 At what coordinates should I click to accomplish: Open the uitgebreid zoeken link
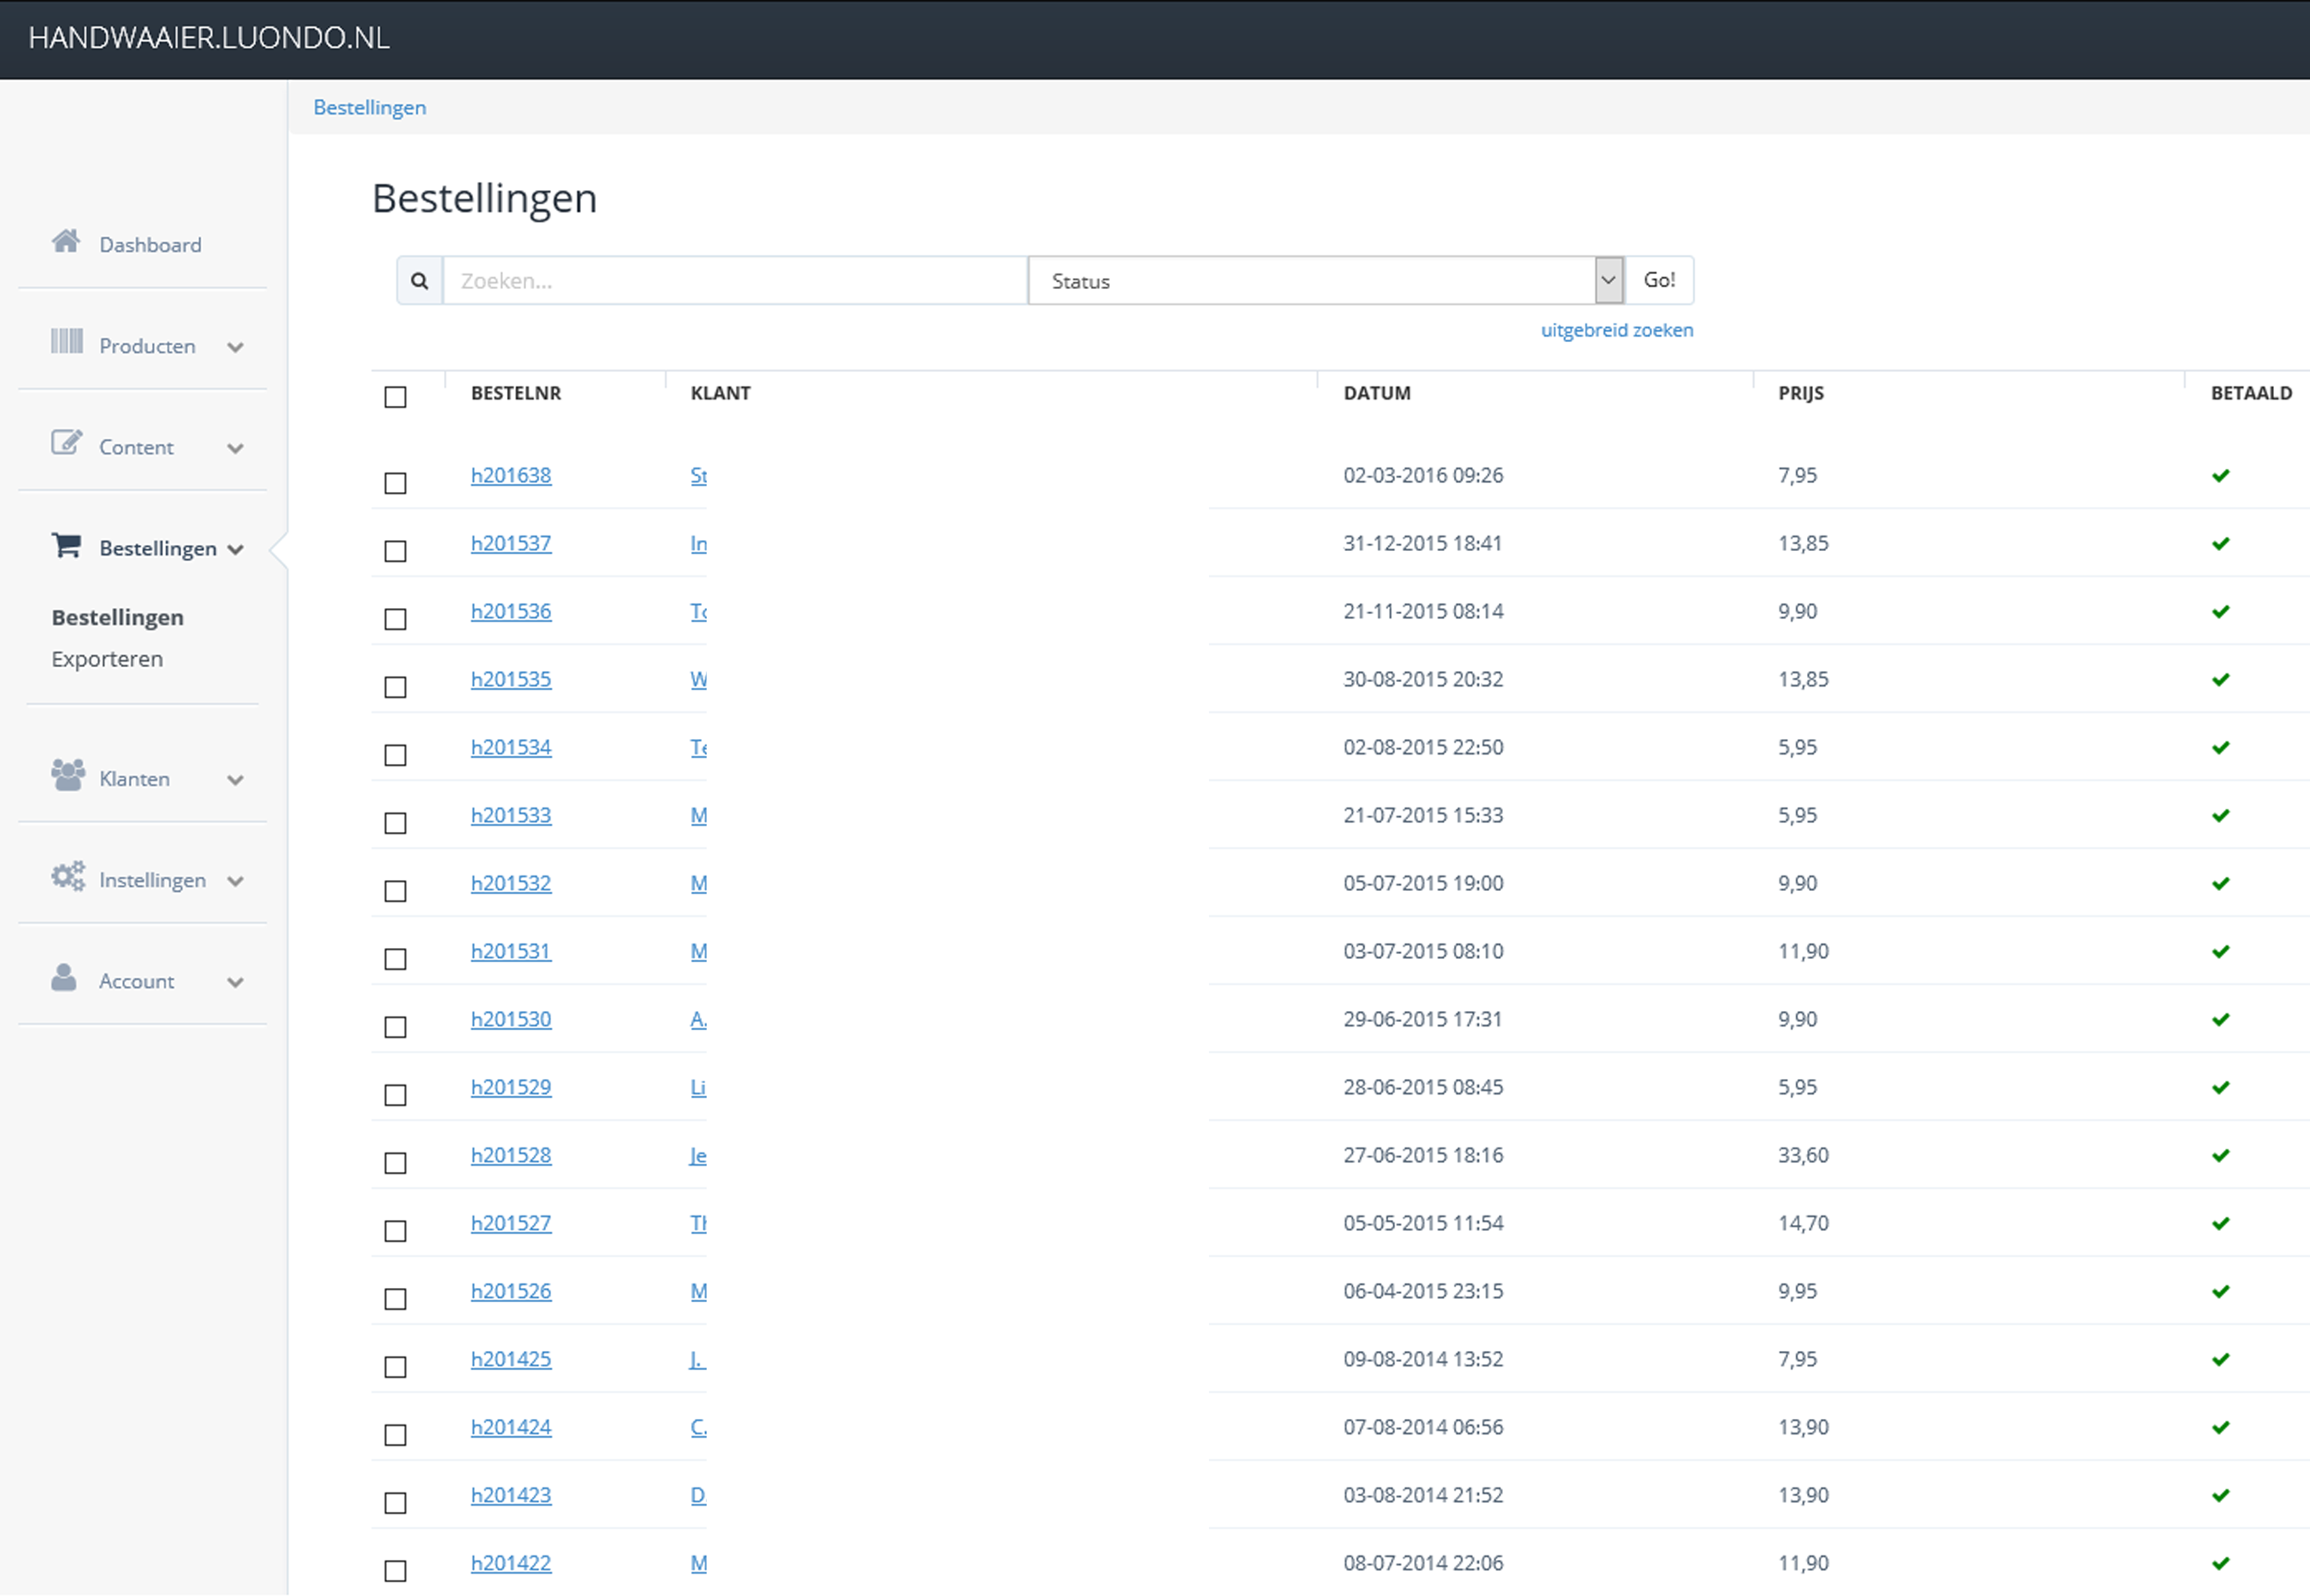tap(1617, 330)
